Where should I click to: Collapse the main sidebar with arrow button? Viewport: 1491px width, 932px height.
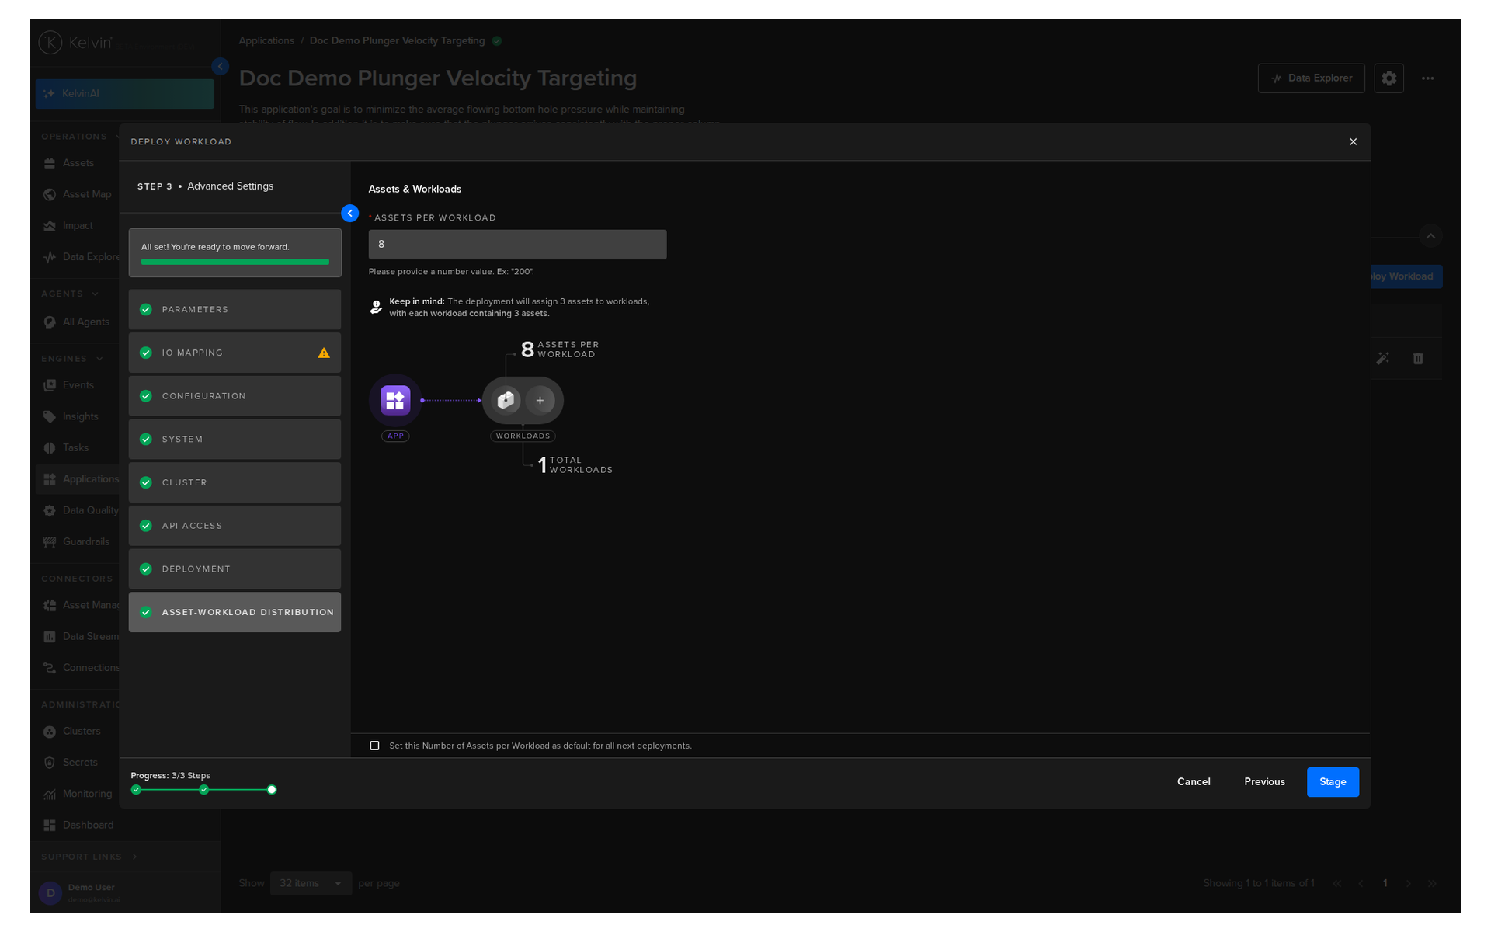pyautogui.click(x=221, y=67)
